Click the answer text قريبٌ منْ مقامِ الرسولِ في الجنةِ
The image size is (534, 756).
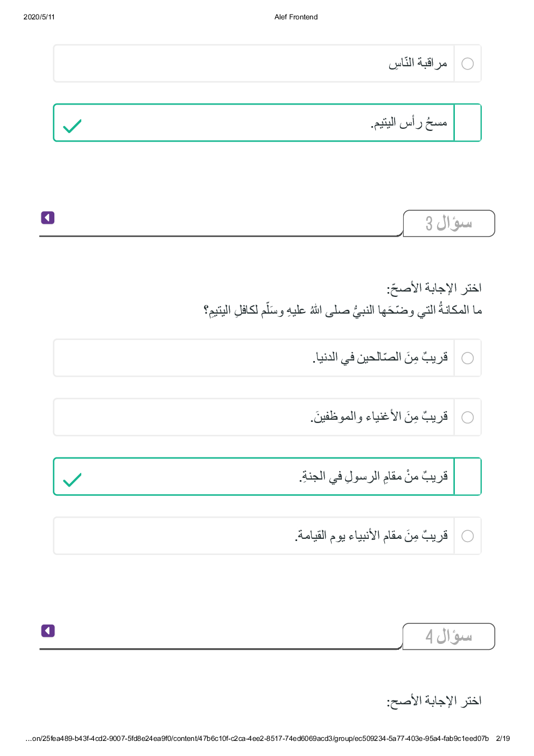[374, 476]
